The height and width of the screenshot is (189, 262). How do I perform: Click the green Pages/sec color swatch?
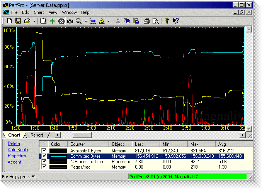pyautogui.click(x=58, y=167)
